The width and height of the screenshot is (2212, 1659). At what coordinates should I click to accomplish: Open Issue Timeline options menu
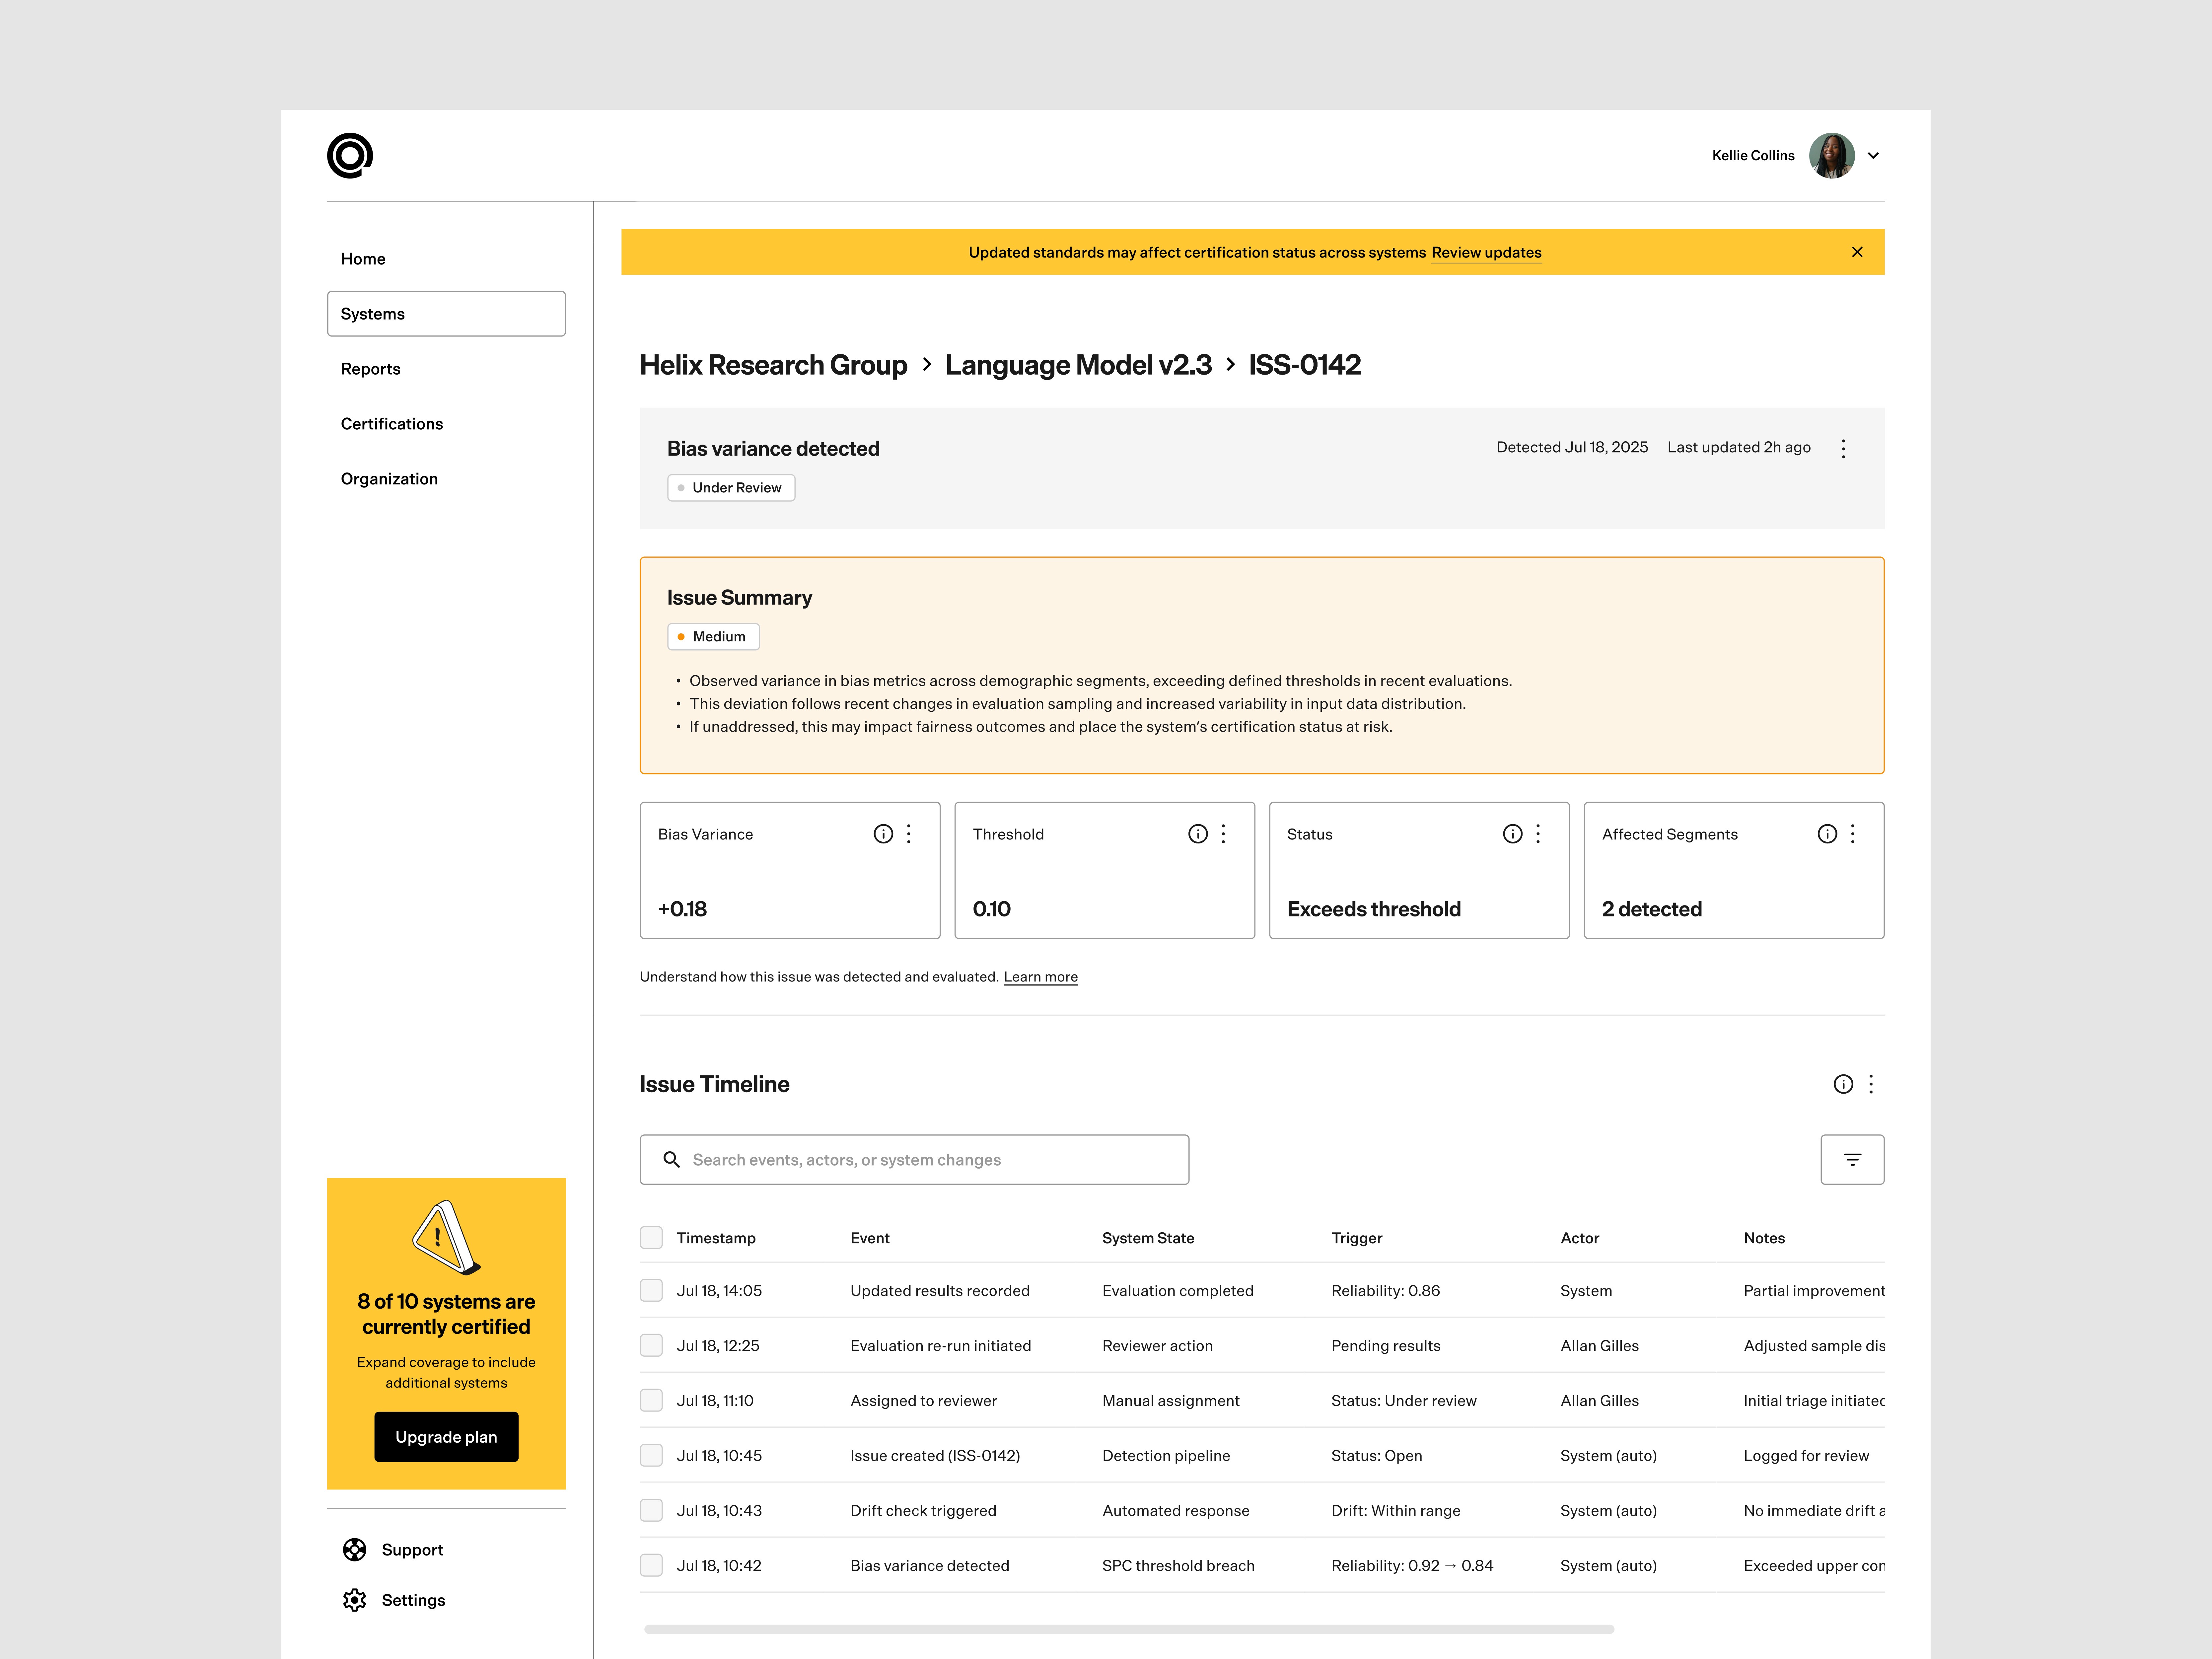tap(1871, 1084)
